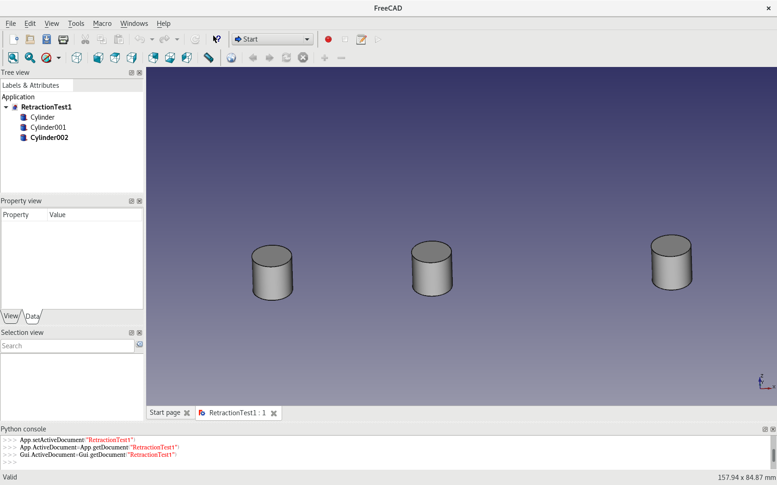The width and height of the screenshot is (777, 485).
Task: Click the browser previous page arrow
Action: point(253,58)
